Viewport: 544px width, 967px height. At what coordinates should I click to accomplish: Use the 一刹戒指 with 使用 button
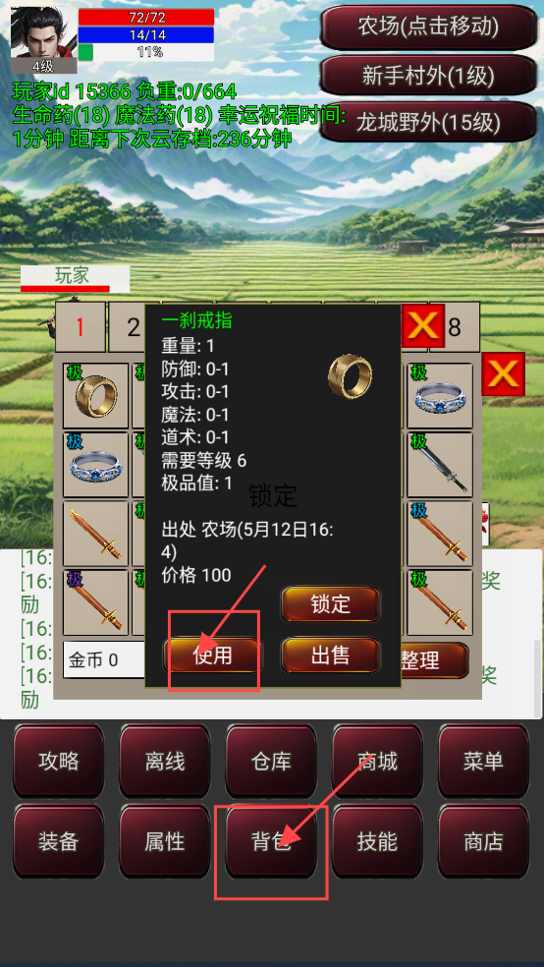[x=212, y=654]
